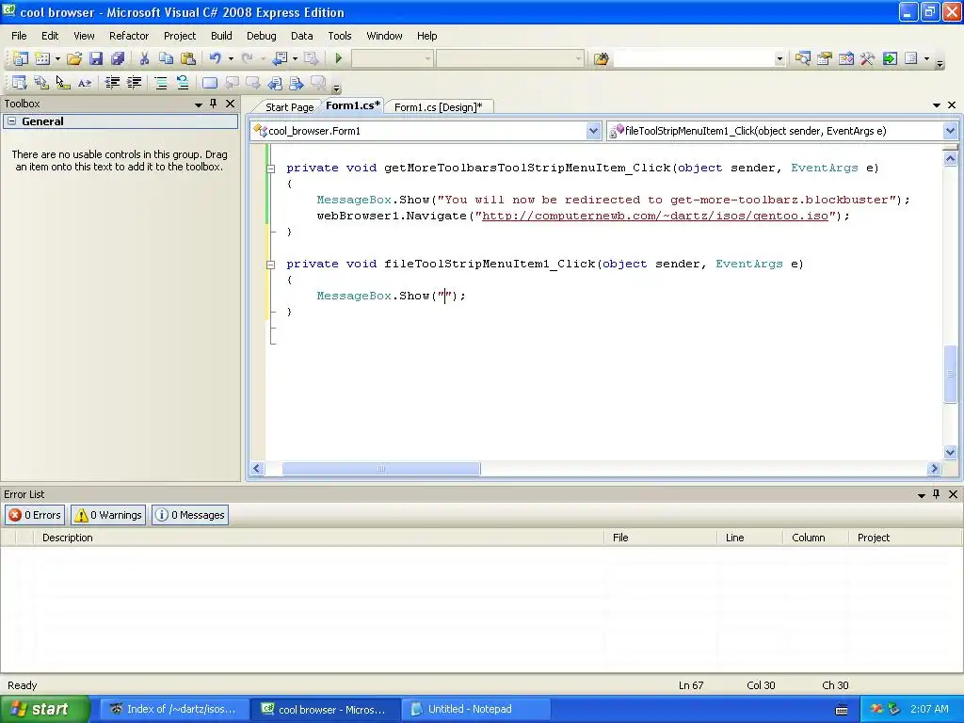The height and width of the screenshot is (723, 964).
Task: Cut selection with the scissors icon
Action: 144,58
